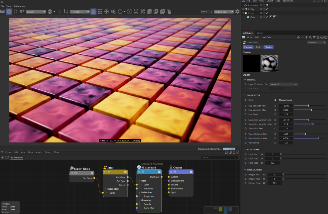328x214 pixels.
Task: Click the blue padlock lock icon in render toolbar
Action: tap(93, 11)
